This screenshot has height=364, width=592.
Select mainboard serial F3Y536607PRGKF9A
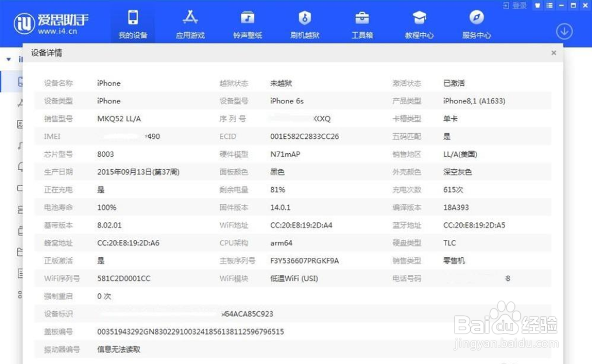(304, 261)
